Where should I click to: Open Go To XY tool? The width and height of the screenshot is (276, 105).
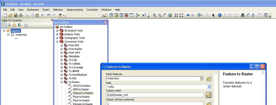pyautogui.click(x=253, y=15)
